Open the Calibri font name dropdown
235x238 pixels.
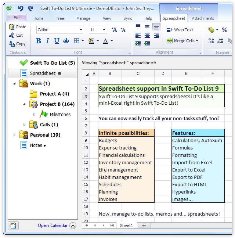tap(81, 30)
